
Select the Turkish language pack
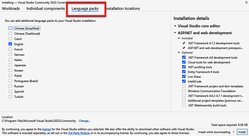[x=10, y=96]
